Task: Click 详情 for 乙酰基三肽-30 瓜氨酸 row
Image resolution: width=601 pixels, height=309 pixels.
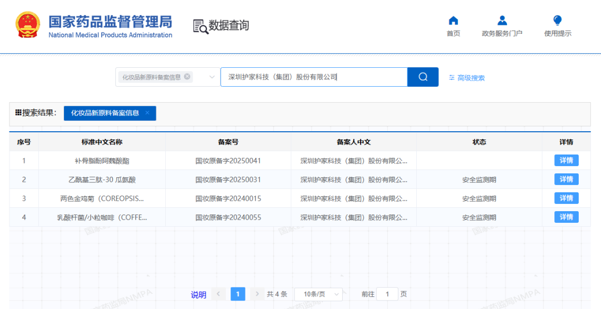Action: pos(566,180)
